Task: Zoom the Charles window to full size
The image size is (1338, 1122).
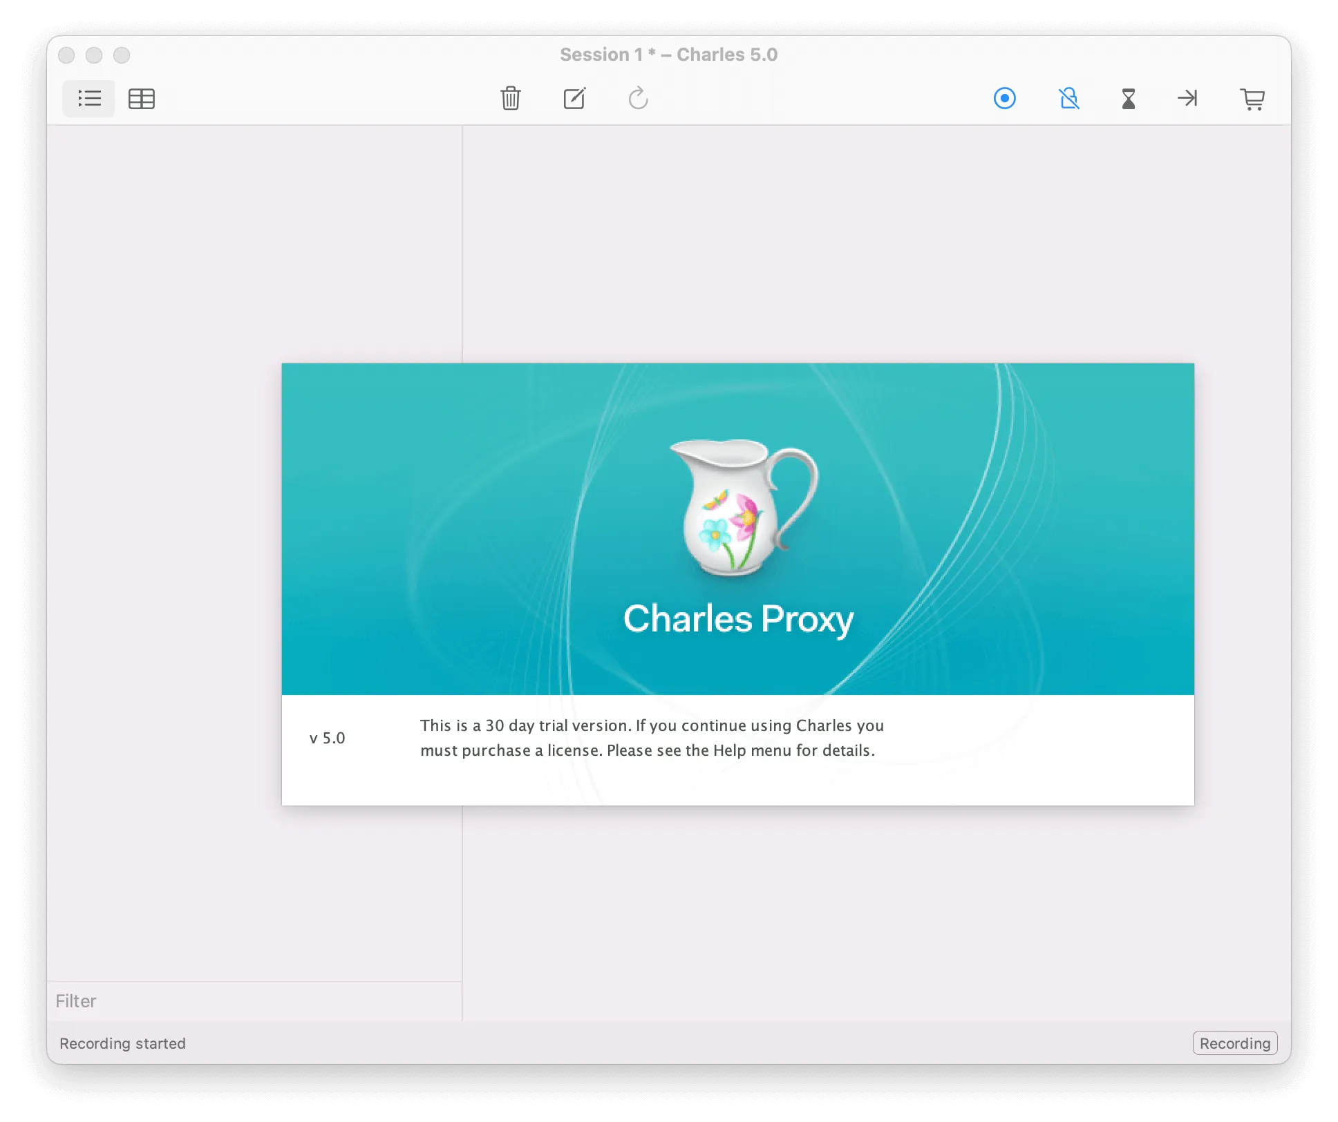Action: coord(122,55)
